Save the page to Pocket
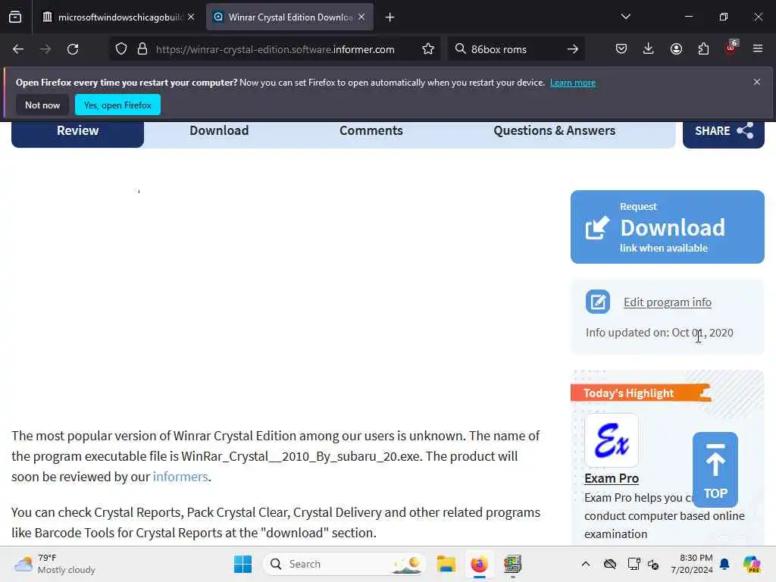The height and width of the screenshot is (582, 776). point(621,48)
